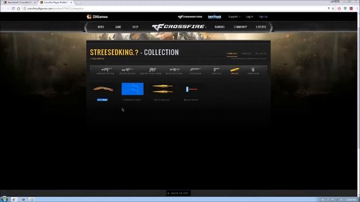Open the E-Sports menu item
The height and width of the screenshot is (202, 360).
click(x=261, y=27)
